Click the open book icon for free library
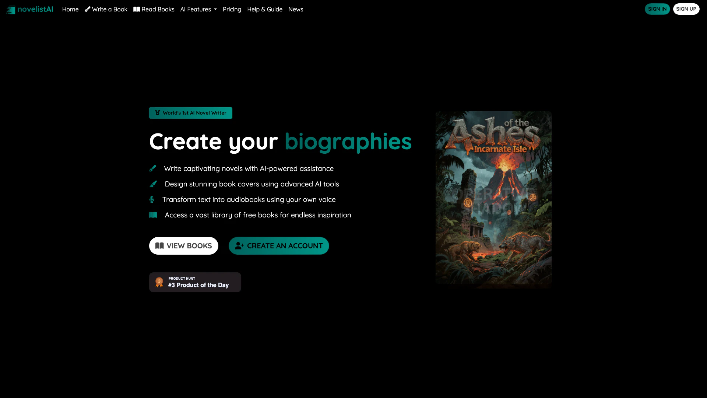The image size is (707, 398). click(x=153, y=215)
